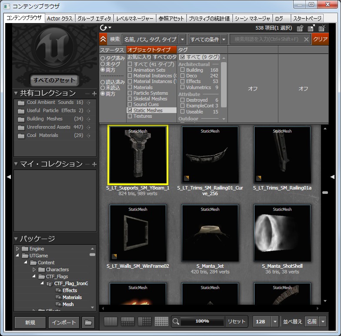Click the インポート button
Screen dimensions: 341x336
(64, 323)
